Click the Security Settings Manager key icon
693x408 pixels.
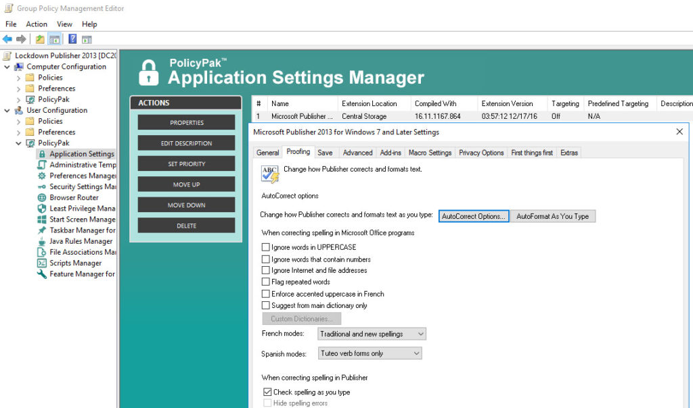41,186
